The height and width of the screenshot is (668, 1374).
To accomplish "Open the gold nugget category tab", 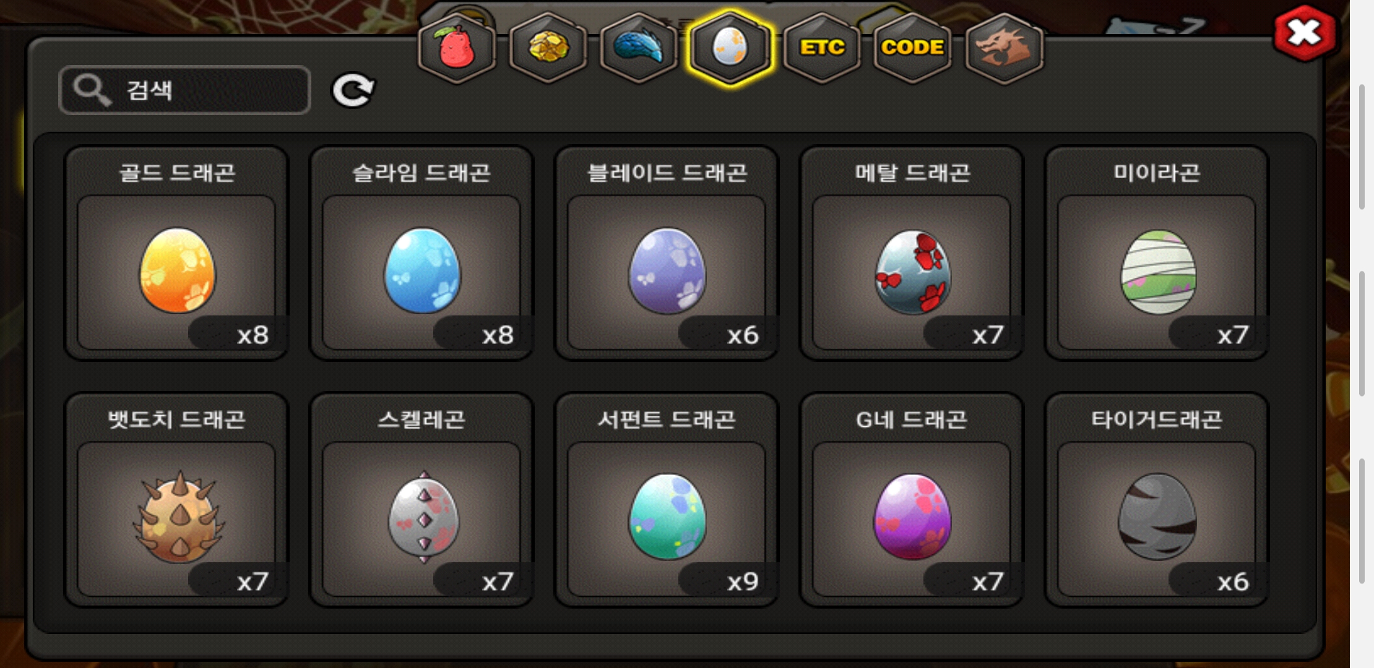I will [x=548, y=48].
